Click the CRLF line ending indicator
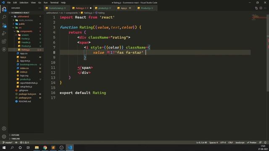 (230, 143)
